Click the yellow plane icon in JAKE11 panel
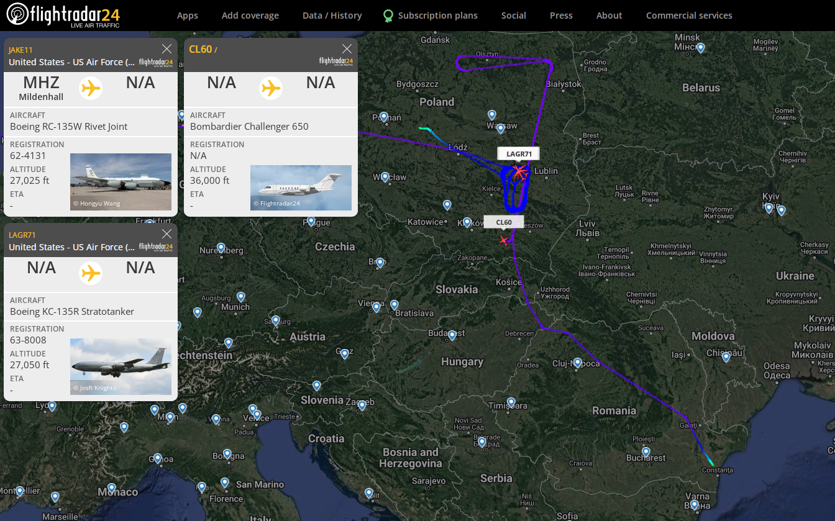The width and height of the screenshot is (835, 521). pos(91,88)
